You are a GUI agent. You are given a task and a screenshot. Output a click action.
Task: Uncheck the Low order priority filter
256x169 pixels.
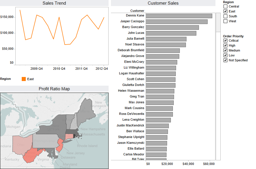[x=225, y=55]
